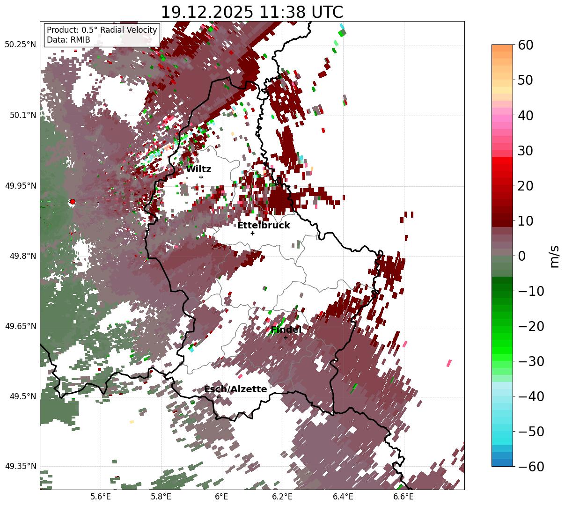This screenshot has width=565, height=506.
Task: Click the title 19.12.2025 11:38 UTC
Action: (x=252, y=12)
